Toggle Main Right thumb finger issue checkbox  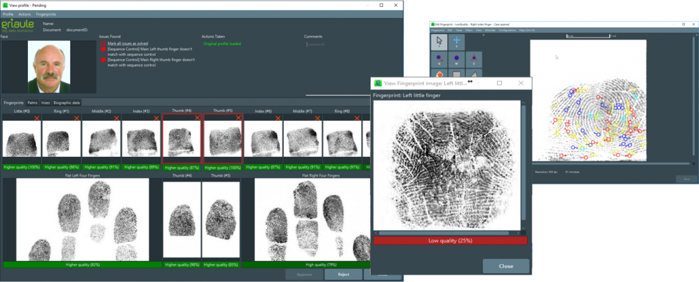[103, 60]
